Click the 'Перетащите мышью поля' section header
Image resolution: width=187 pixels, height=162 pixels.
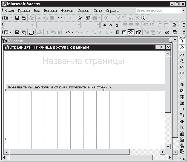59,87
